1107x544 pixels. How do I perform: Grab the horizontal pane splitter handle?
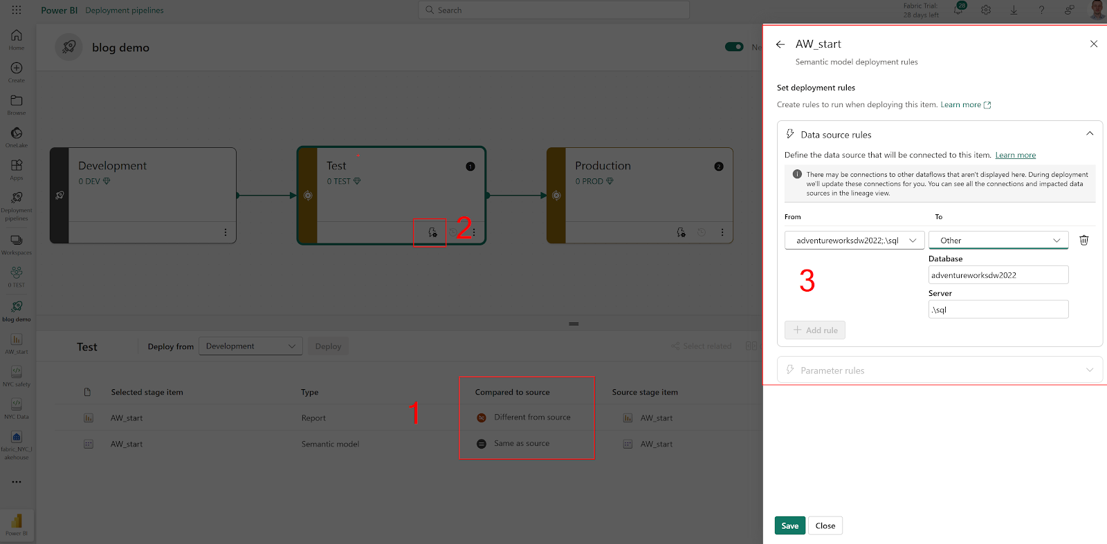point(574,323)
